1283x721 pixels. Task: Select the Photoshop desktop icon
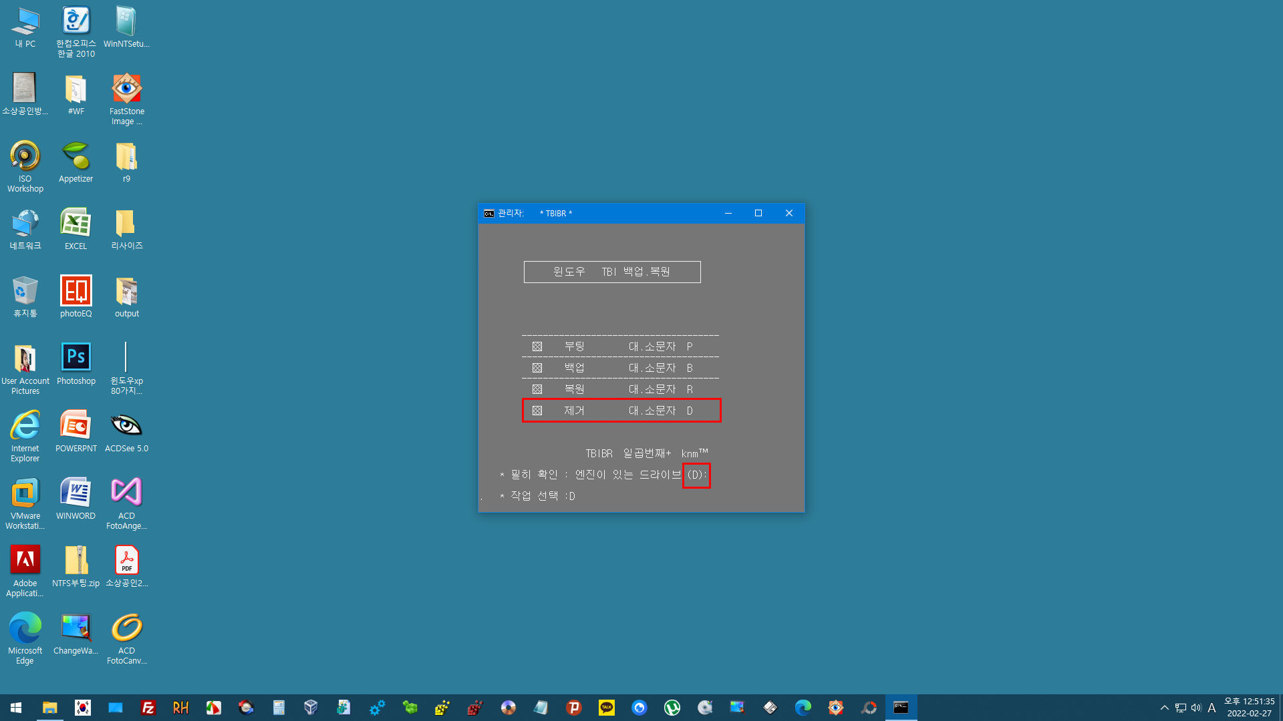click(x=76, y=365)
